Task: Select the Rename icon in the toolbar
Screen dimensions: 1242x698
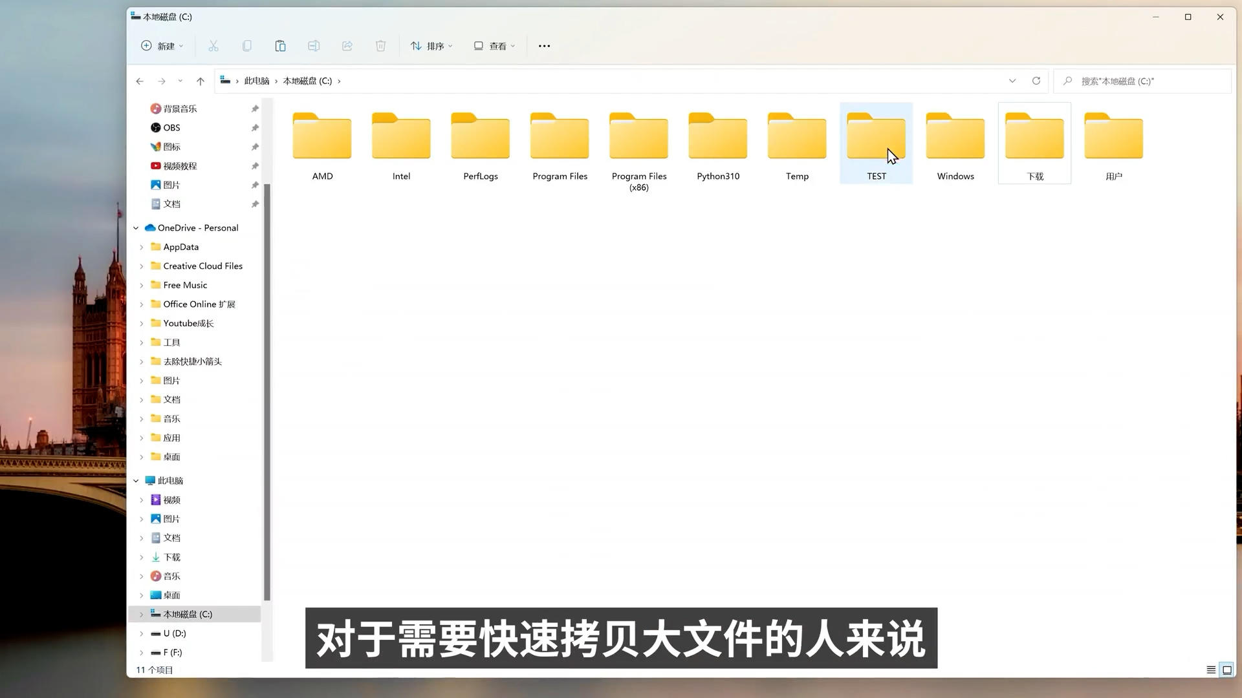Action: (x=314, y=45)
